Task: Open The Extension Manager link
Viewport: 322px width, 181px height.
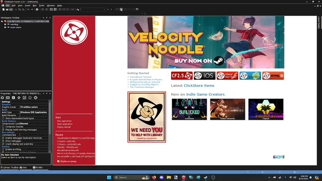Action: coord(142,87)
